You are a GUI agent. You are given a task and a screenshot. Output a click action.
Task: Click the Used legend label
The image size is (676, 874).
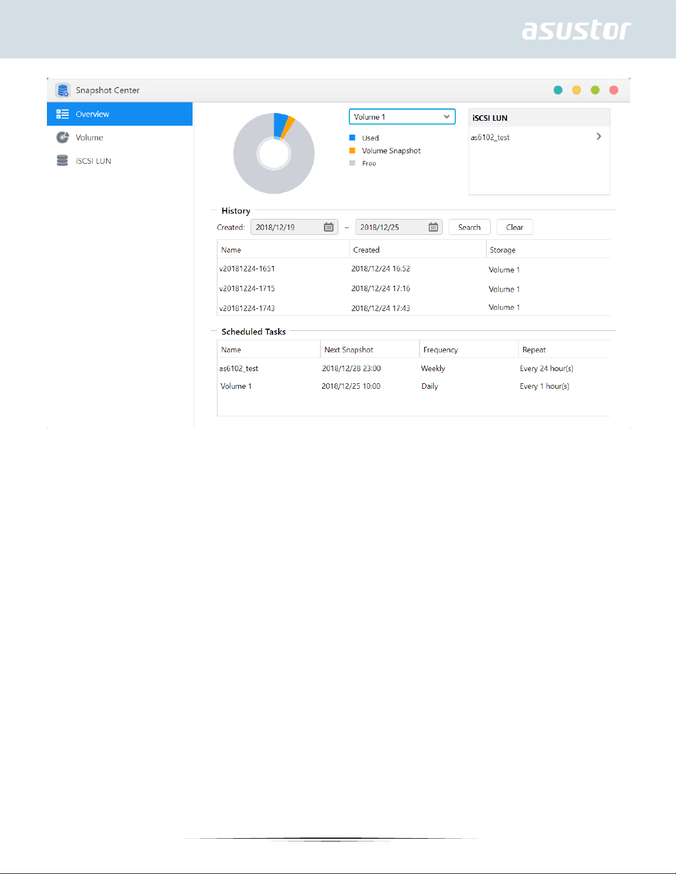pos(370,138)
